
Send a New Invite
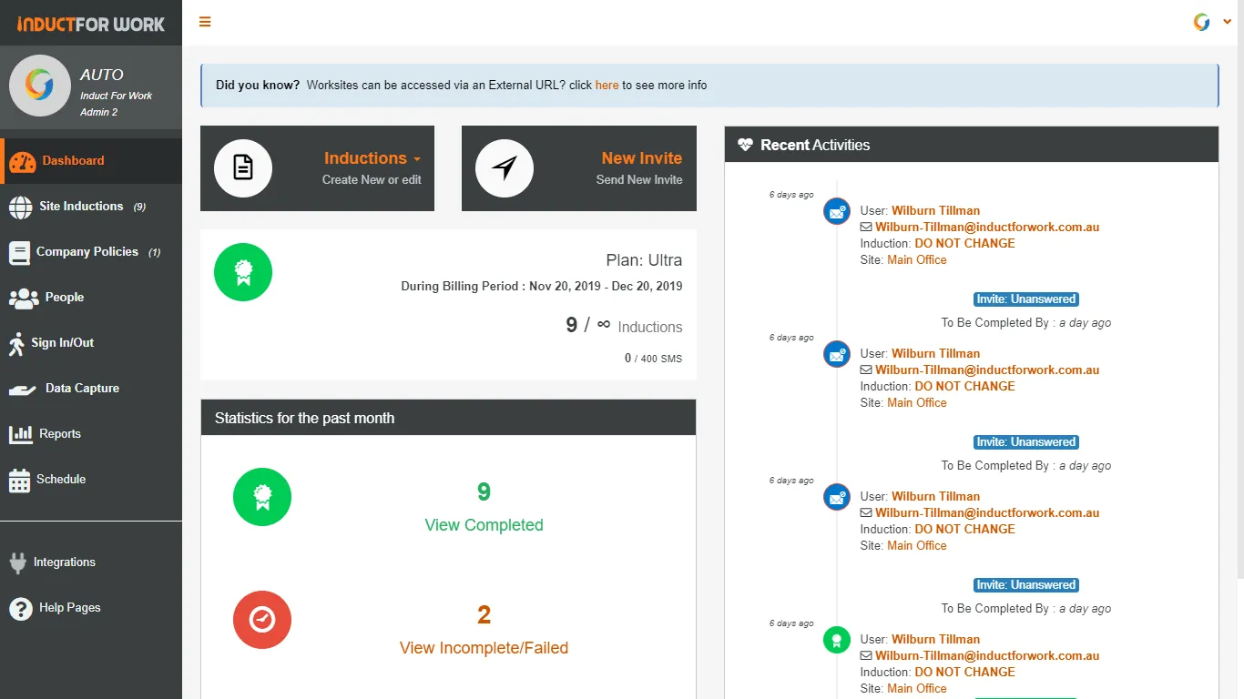642,158
